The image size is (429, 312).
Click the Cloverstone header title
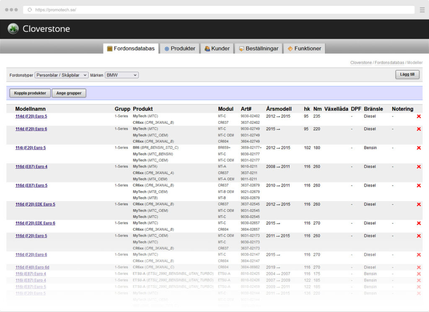(46, 29)
